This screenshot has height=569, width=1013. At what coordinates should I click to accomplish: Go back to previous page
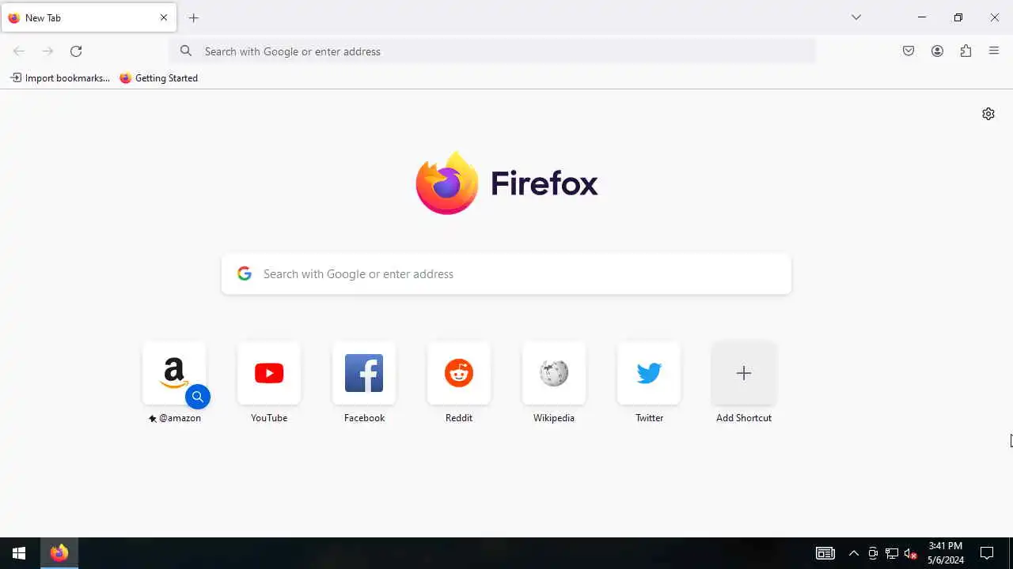[19, 51]
